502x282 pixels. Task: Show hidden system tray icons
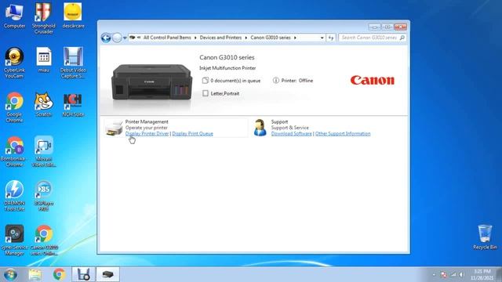(434, 275)
